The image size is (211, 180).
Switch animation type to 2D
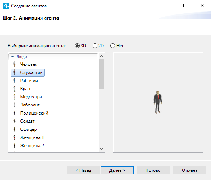click(x=95, y=46)
